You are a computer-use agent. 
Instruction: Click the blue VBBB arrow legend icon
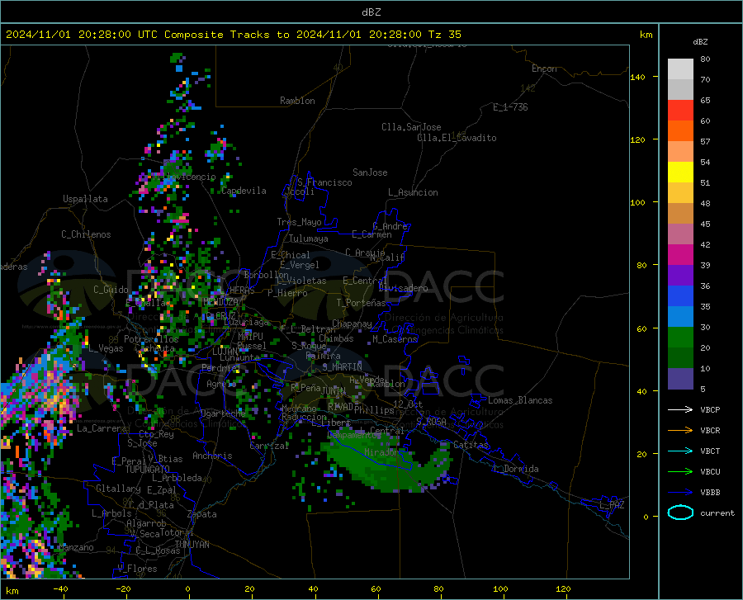coord(680,493)
